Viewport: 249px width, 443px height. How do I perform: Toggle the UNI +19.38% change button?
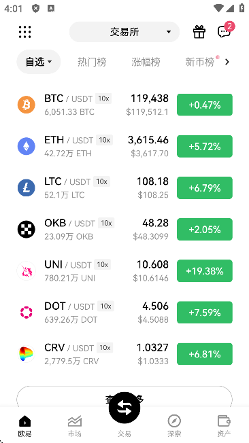(x=205, y=271)
